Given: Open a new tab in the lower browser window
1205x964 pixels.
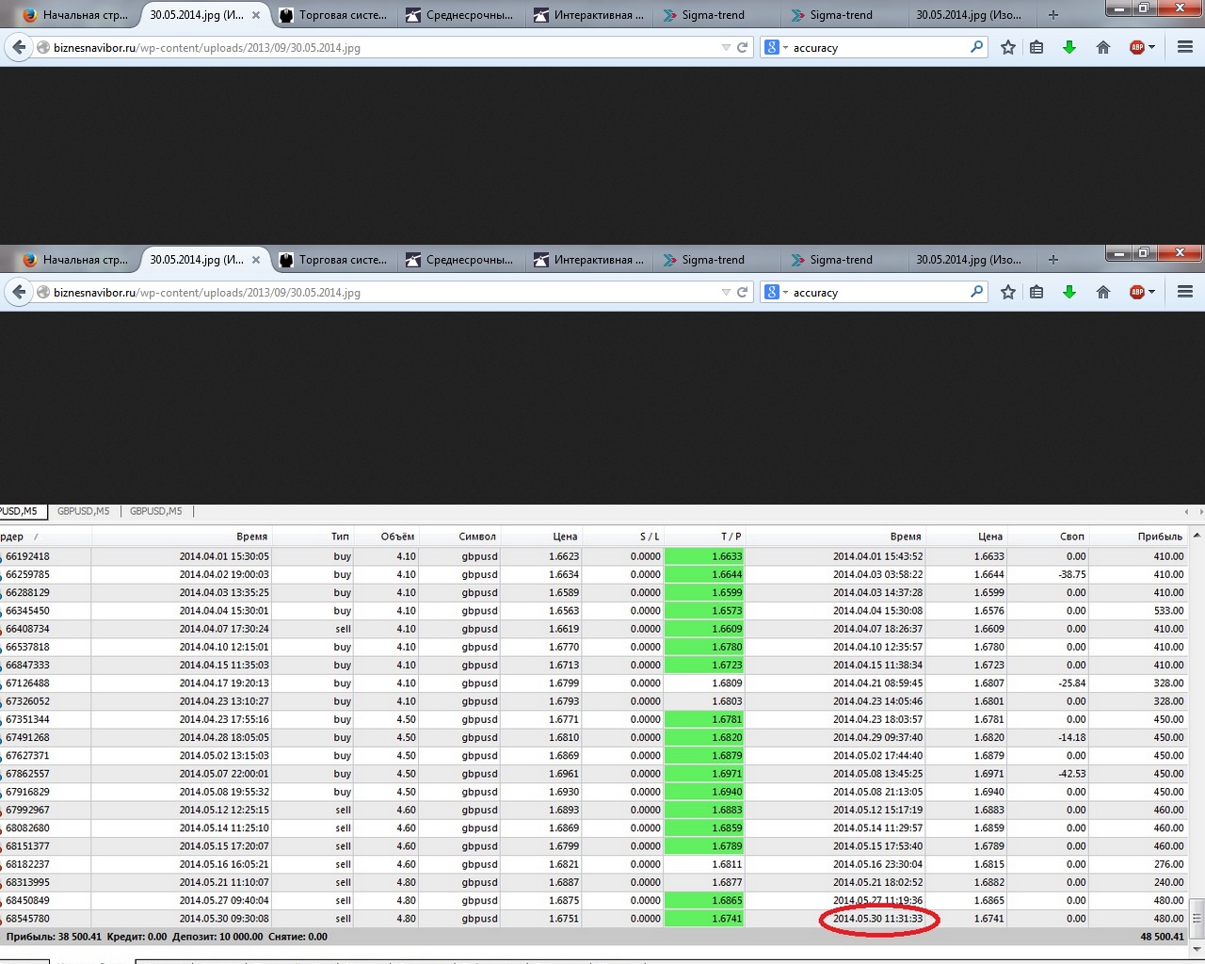Looking at the screenshot, I should click(1053, 260).
